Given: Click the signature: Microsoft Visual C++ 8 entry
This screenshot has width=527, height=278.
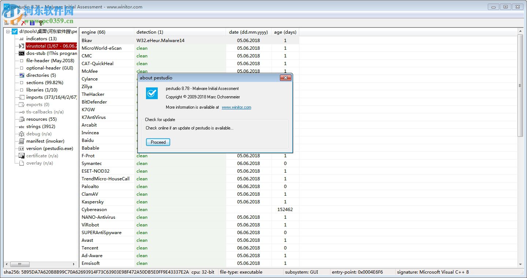Looking at the screenshot, I should (x=433, y=272).
